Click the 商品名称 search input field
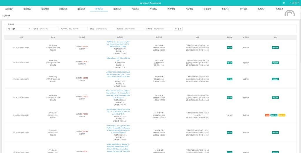Viewport: 301px width, 153px height. [134, 29]
